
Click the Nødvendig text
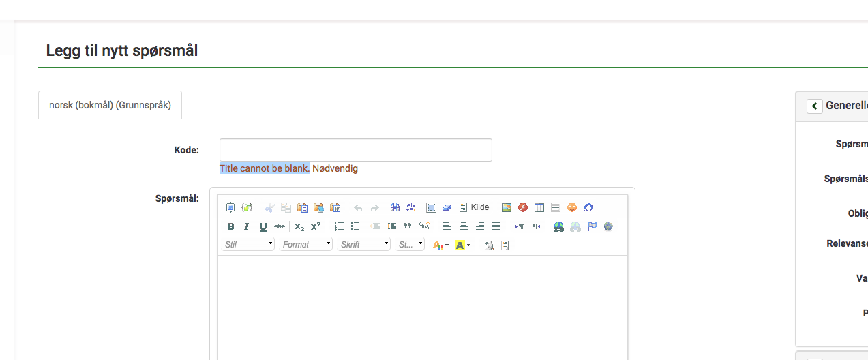point(335,168)
